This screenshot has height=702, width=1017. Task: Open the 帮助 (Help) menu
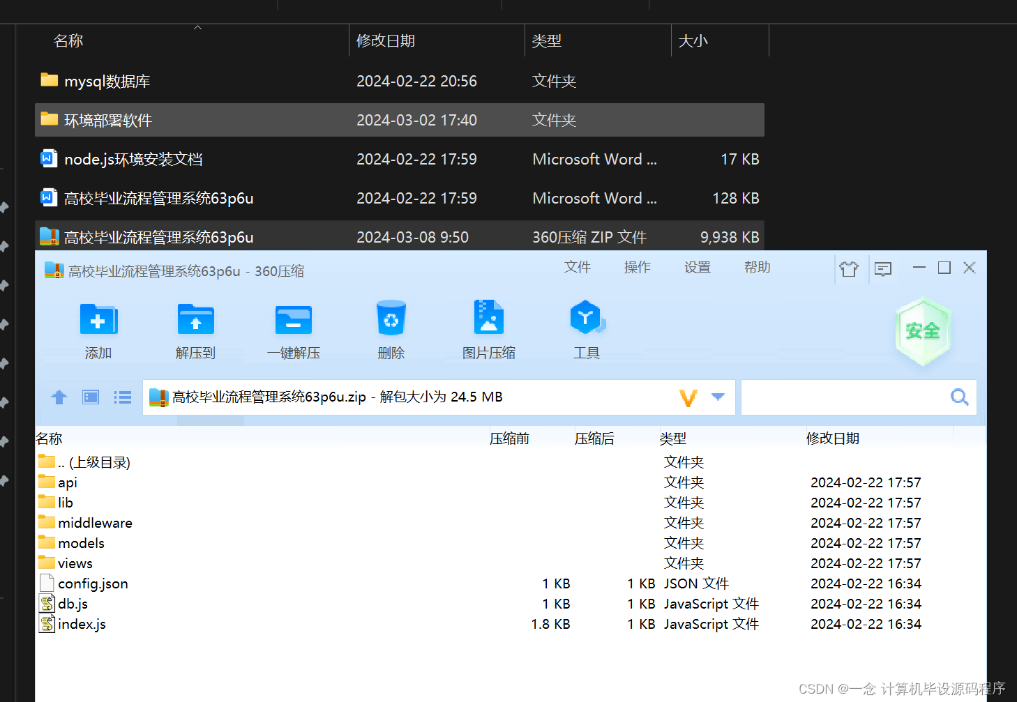click(757, 267)
